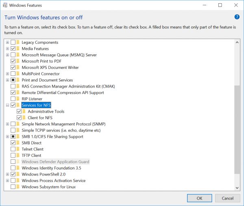Image resolution: width=244 pixels, height=206 pixels.
Task: Click the folder icon beside Administrative Tools
Action: tap(24, 112)
